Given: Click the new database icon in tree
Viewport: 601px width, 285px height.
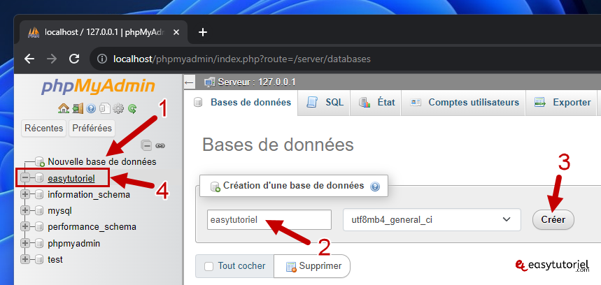Looking at the screenshot, I should pos(40,161).
